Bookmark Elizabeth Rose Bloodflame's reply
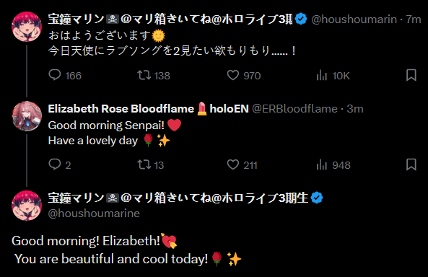428x277 pixels. pyautogui.click(x=411, y=164)
